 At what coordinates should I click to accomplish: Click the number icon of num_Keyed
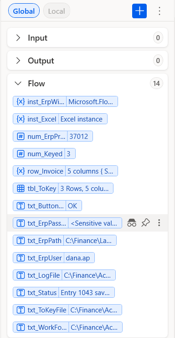coord(21,153)
